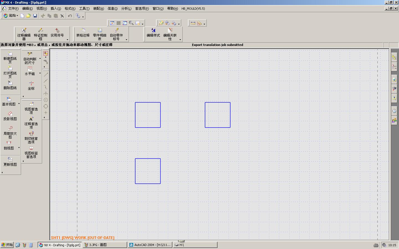Open 剖切线首选项 section line preferences
The image size is (399, 249).
tap(31, 138)
